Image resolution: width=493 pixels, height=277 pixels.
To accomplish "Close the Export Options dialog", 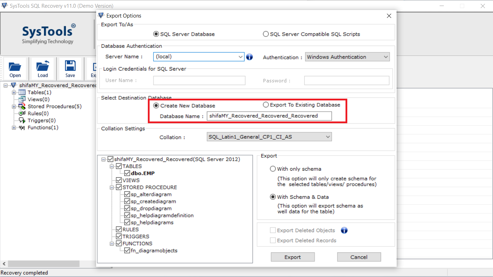I will pyautogui.click(x=389, y=16).
